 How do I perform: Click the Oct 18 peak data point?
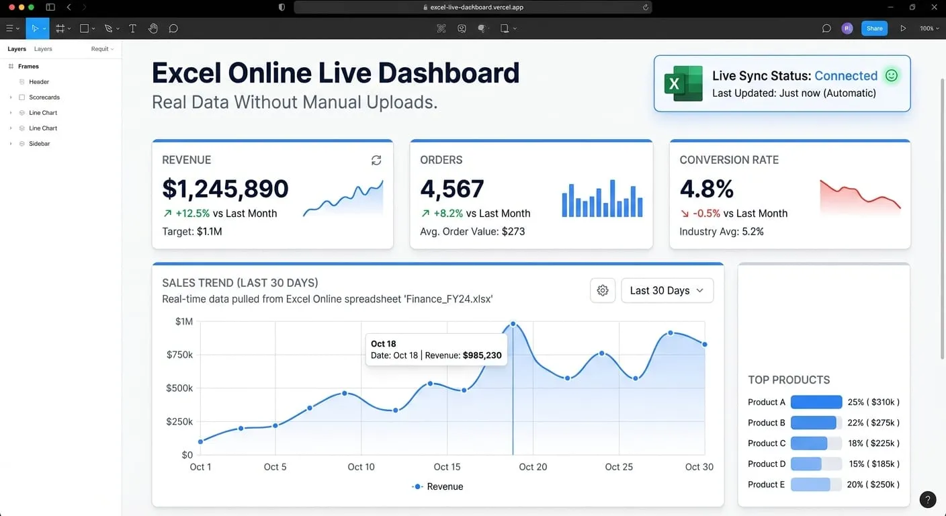coord(513,324)
